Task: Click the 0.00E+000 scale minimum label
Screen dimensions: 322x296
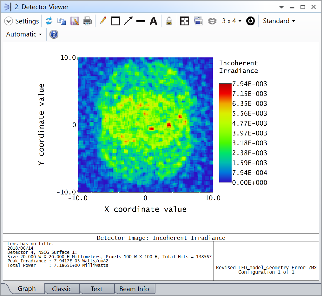Action: [249, 183]
